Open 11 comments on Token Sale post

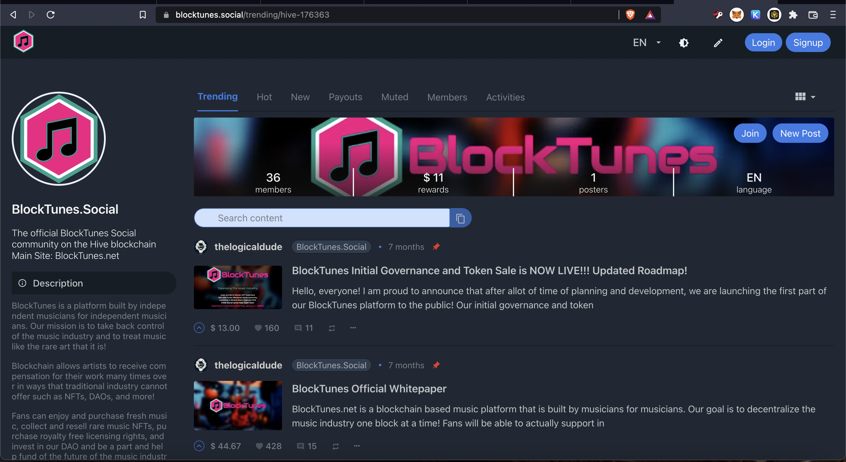click(303, 328)
